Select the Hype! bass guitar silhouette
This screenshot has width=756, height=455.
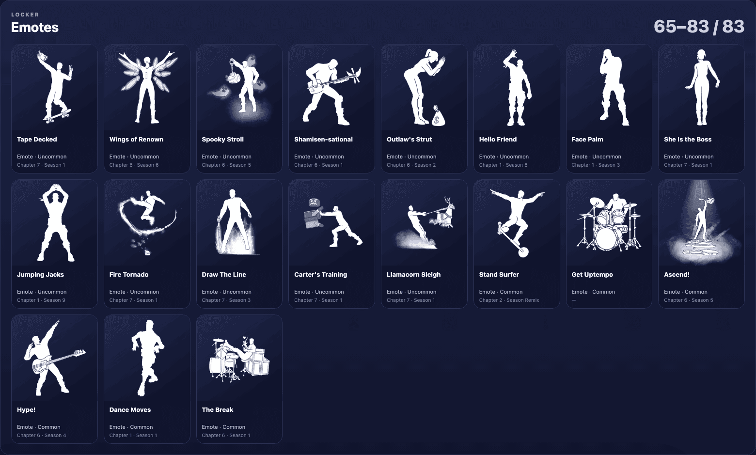(54, 358)
